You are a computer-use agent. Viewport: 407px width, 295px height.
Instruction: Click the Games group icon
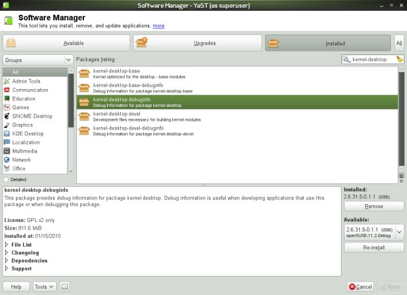coord(7,107)
